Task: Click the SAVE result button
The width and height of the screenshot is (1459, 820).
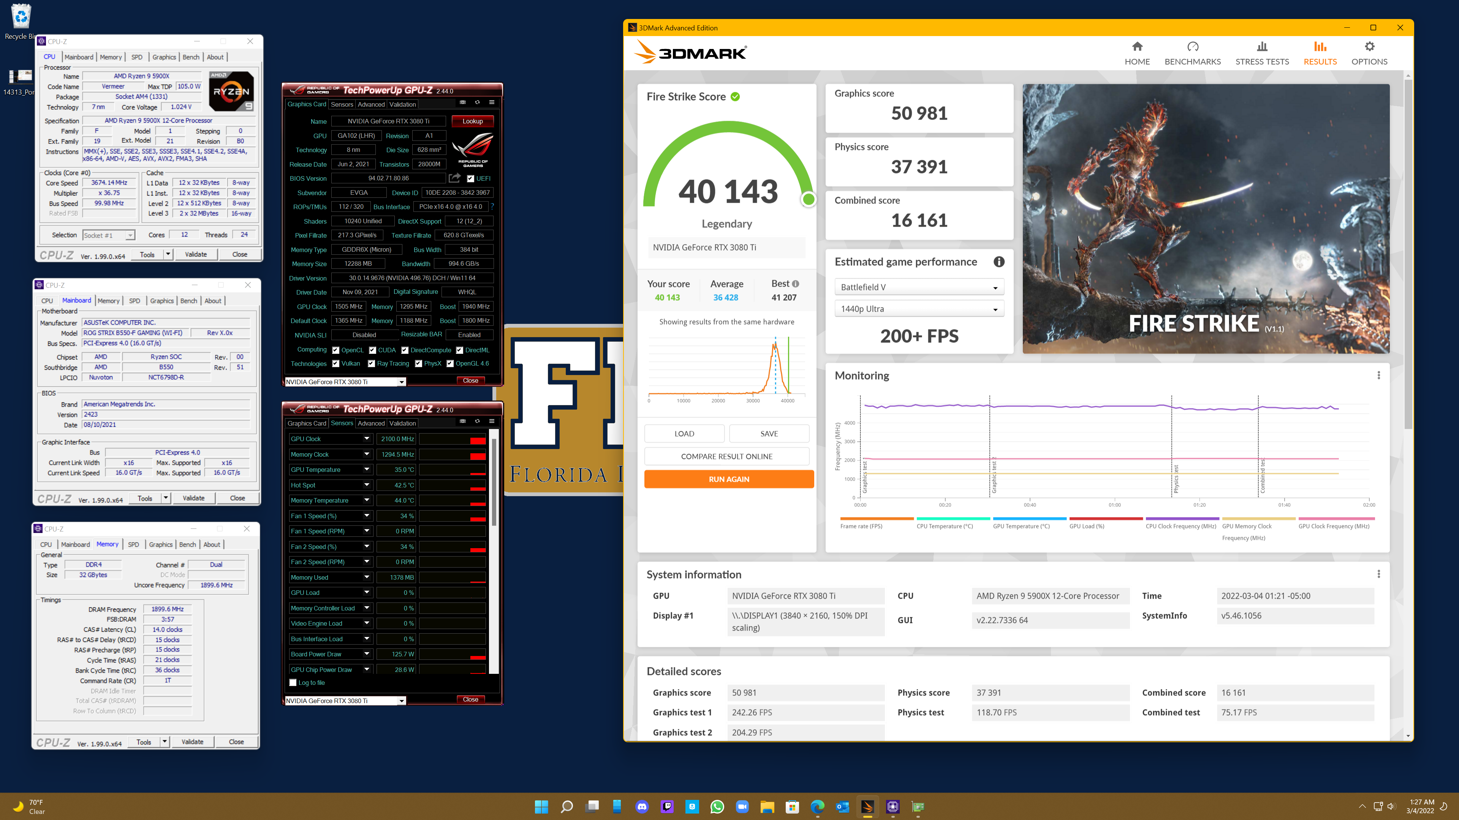Action: click(769, 434)
